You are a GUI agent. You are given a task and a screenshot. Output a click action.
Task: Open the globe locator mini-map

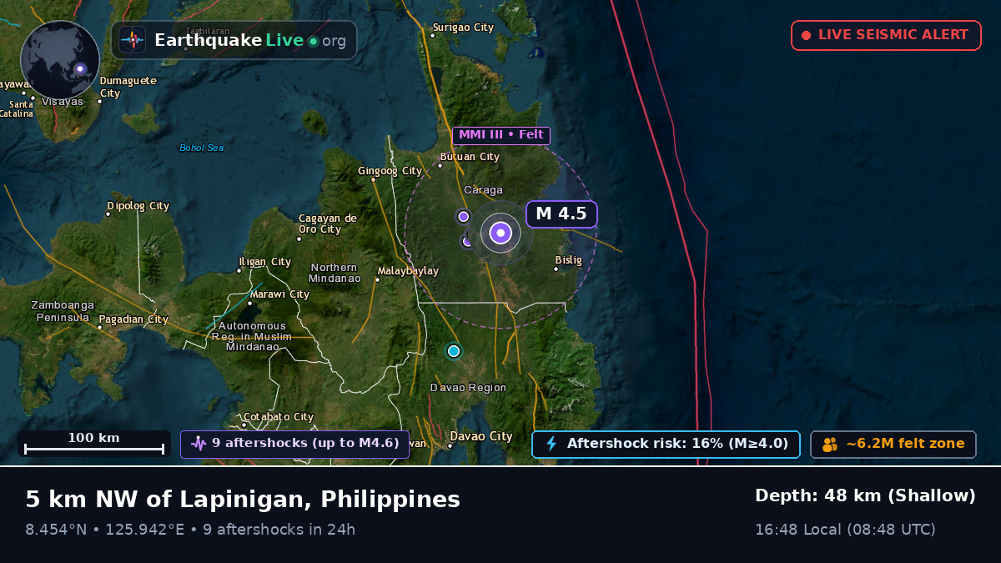coord(60,61)
